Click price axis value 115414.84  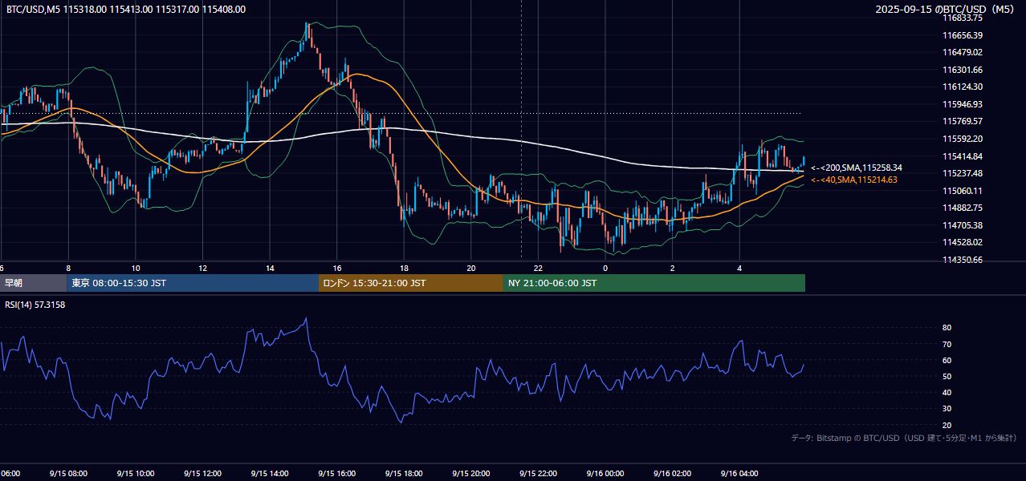[x=963, y=156]
